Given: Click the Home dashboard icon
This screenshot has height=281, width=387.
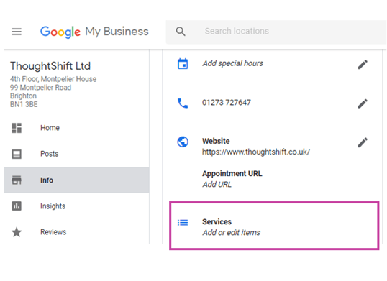Looking at the screenshot, I should [x=17, y=128].
